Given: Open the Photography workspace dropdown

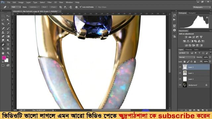Looking at the screenshot, I should [x=202, y=7].
